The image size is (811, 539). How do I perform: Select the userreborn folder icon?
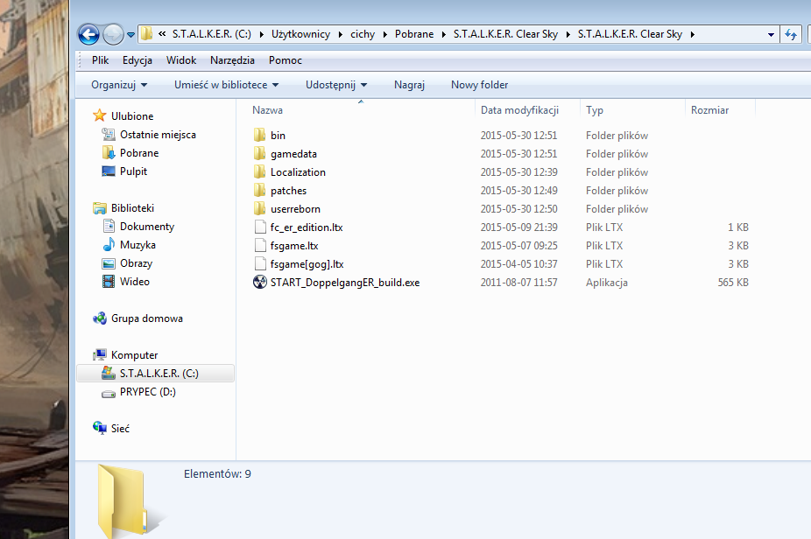point(259,208)
